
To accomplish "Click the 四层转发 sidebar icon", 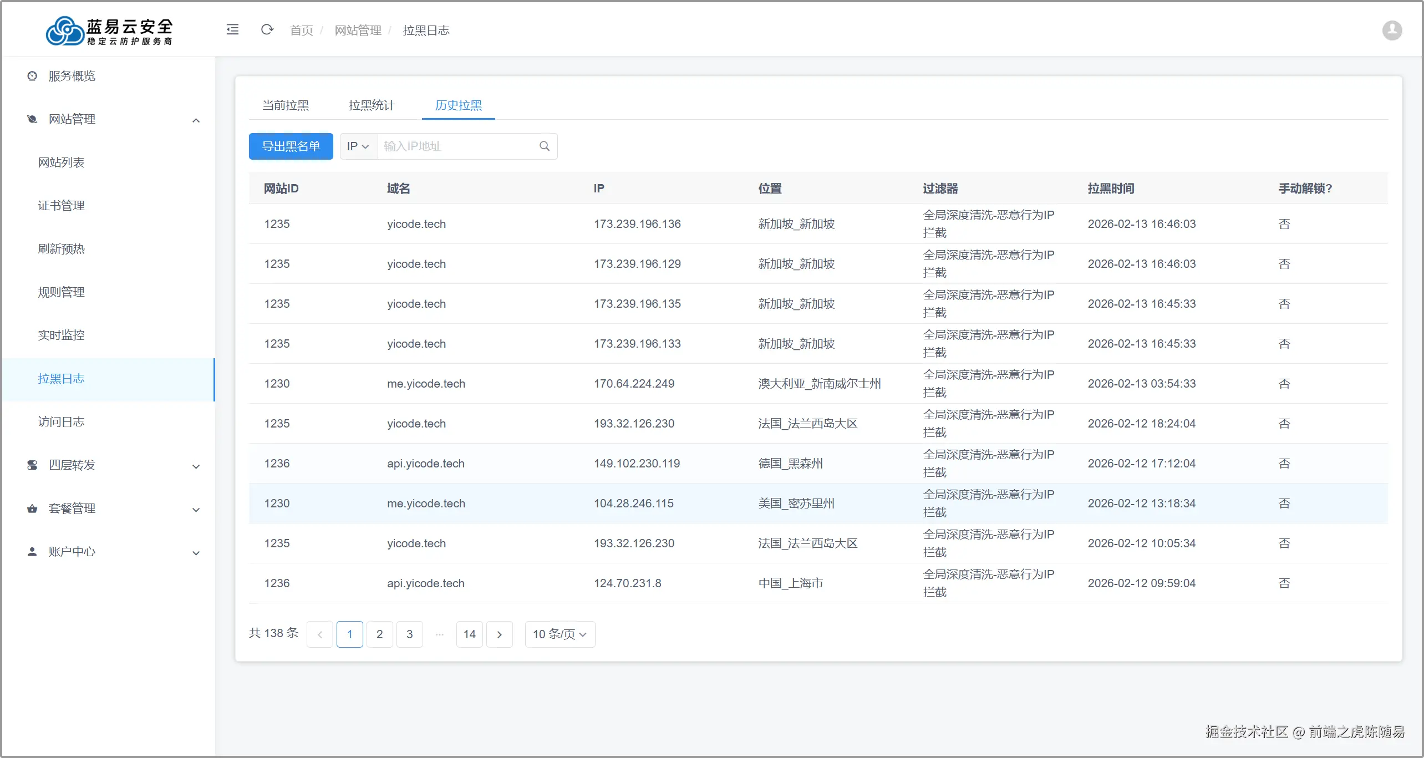I will pos(32,465).
